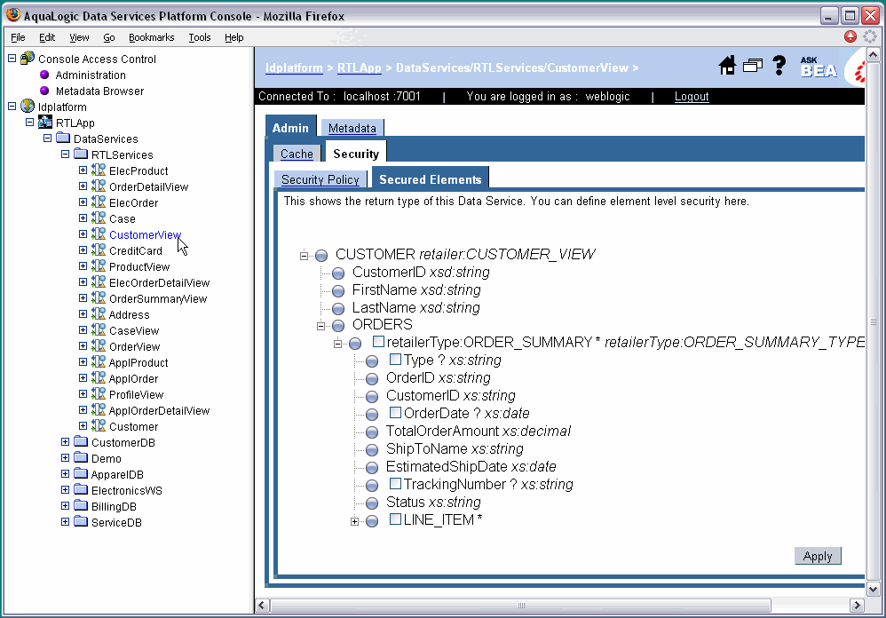The image size is (886, 618).
Task: Click the ElecProduct data service icon
Action: [x=99, y=170]
